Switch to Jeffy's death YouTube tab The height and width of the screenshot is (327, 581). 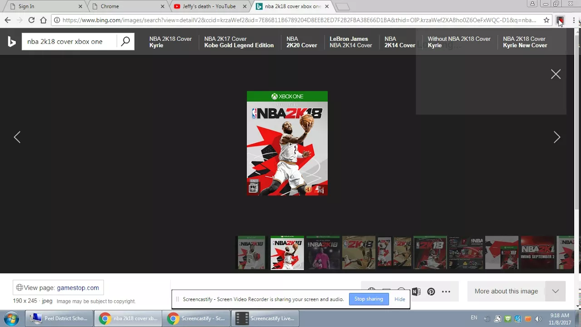click(209, 6)
